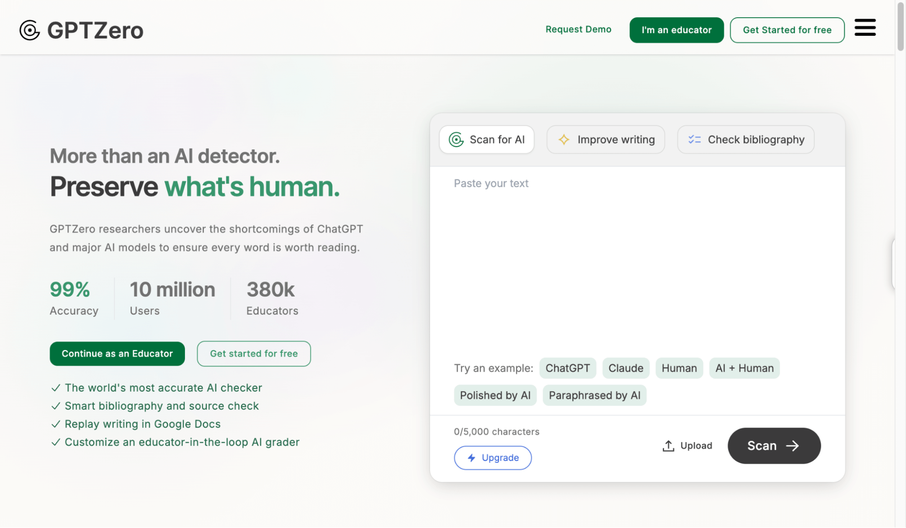Click 'Smart bibliography and source check' text

pyautogui.click(x=162, y=406)
